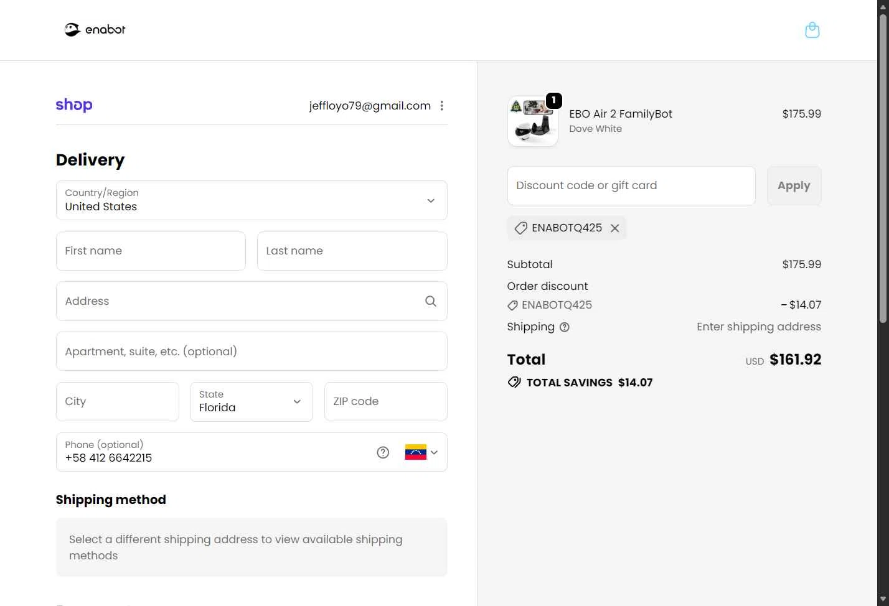Focus the Last name field

(x=352, y=251)
